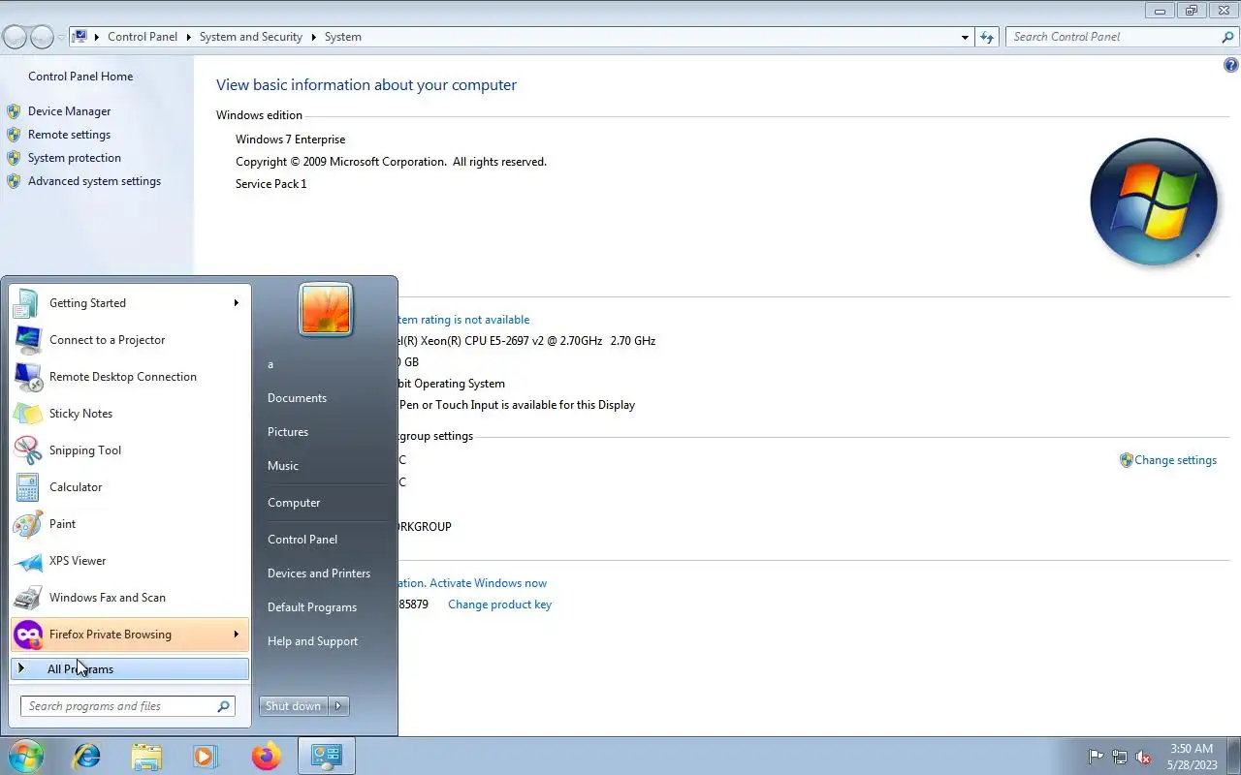Click Show desktop strip at taskbar end
The height and width of the screenshot is (775, 1241).
(x=1234, y=756)
